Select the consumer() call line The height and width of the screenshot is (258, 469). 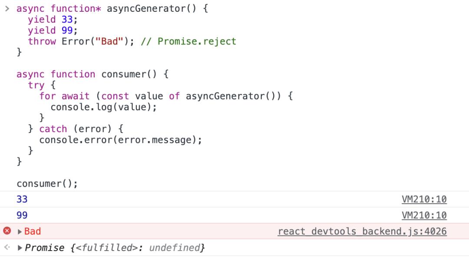coord(47,183)
